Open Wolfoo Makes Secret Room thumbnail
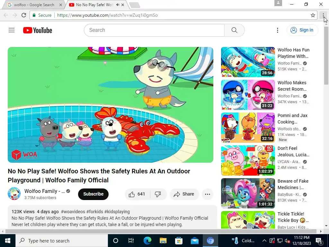 click(x=248, y=95)
